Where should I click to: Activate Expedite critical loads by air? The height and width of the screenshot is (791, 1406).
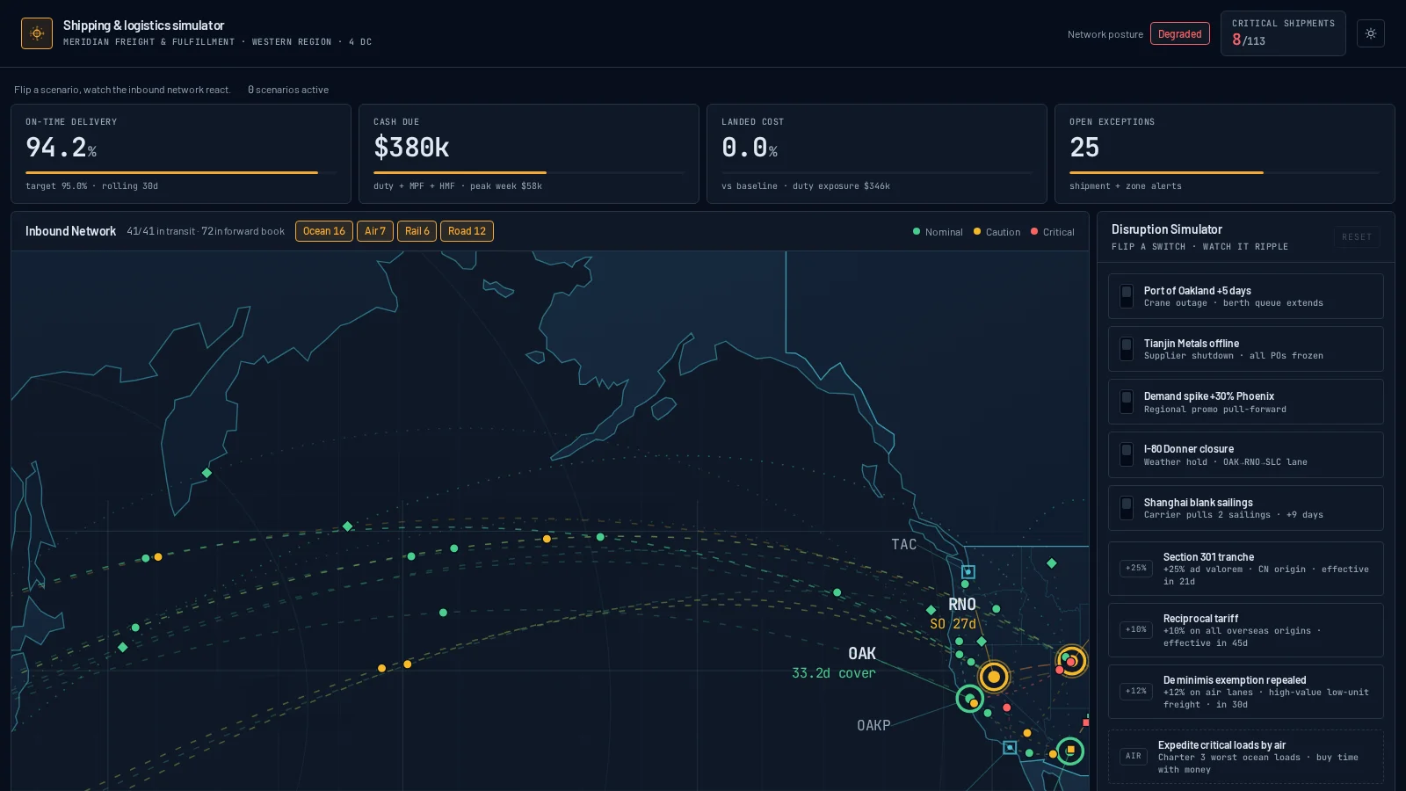[x=1246, y=757]
